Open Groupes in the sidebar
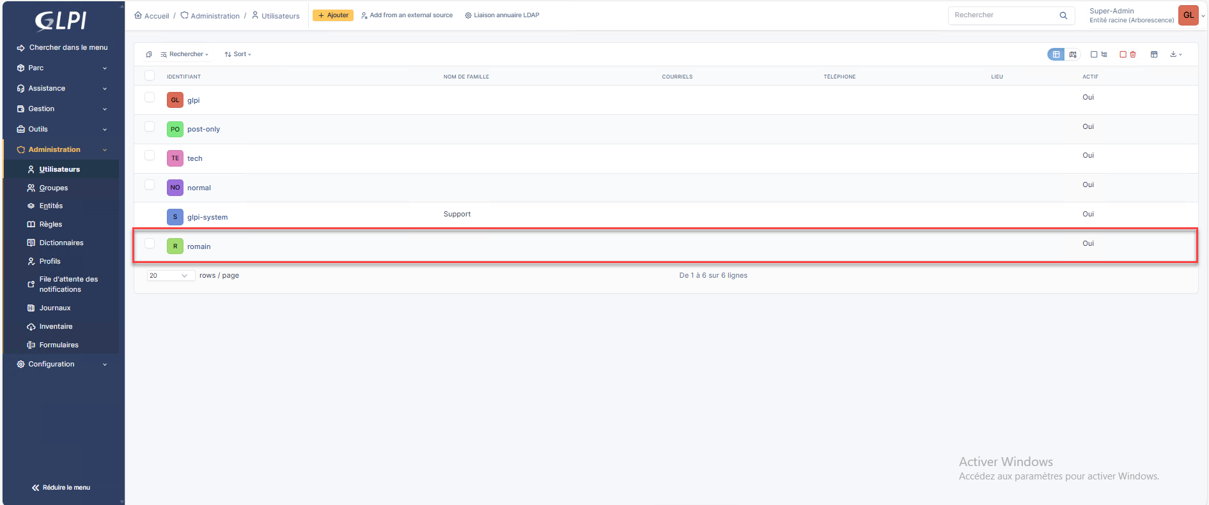1209x505 pixels. [54, 188]
